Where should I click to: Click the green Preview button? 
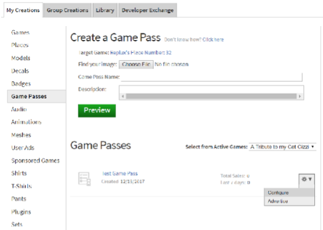tap(97, 111)
